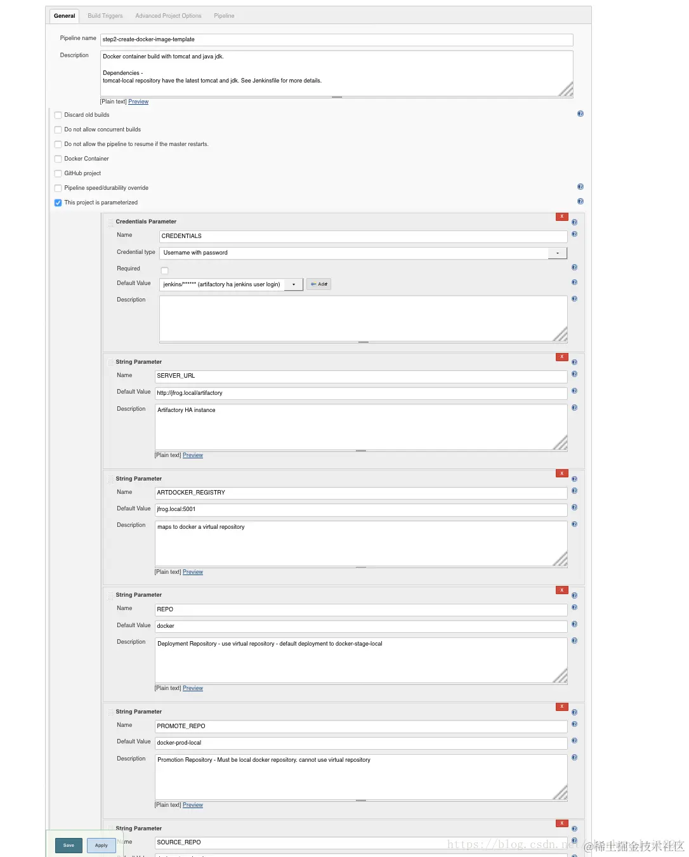This screenshot has width=689, height=857.
Task: Apply the configuration changes
Action: coord(102,846)
